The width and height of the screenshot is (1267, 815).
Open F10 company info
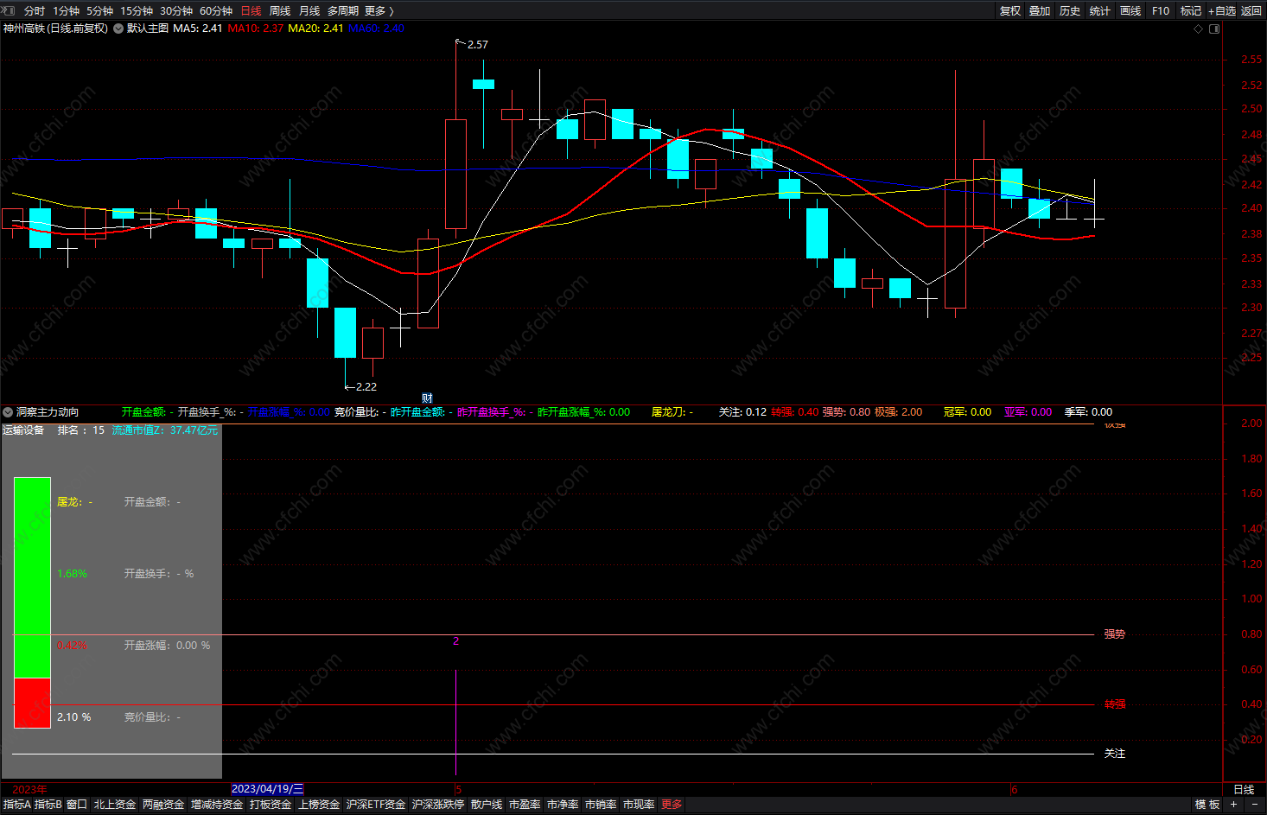[x=1161, y=10]
